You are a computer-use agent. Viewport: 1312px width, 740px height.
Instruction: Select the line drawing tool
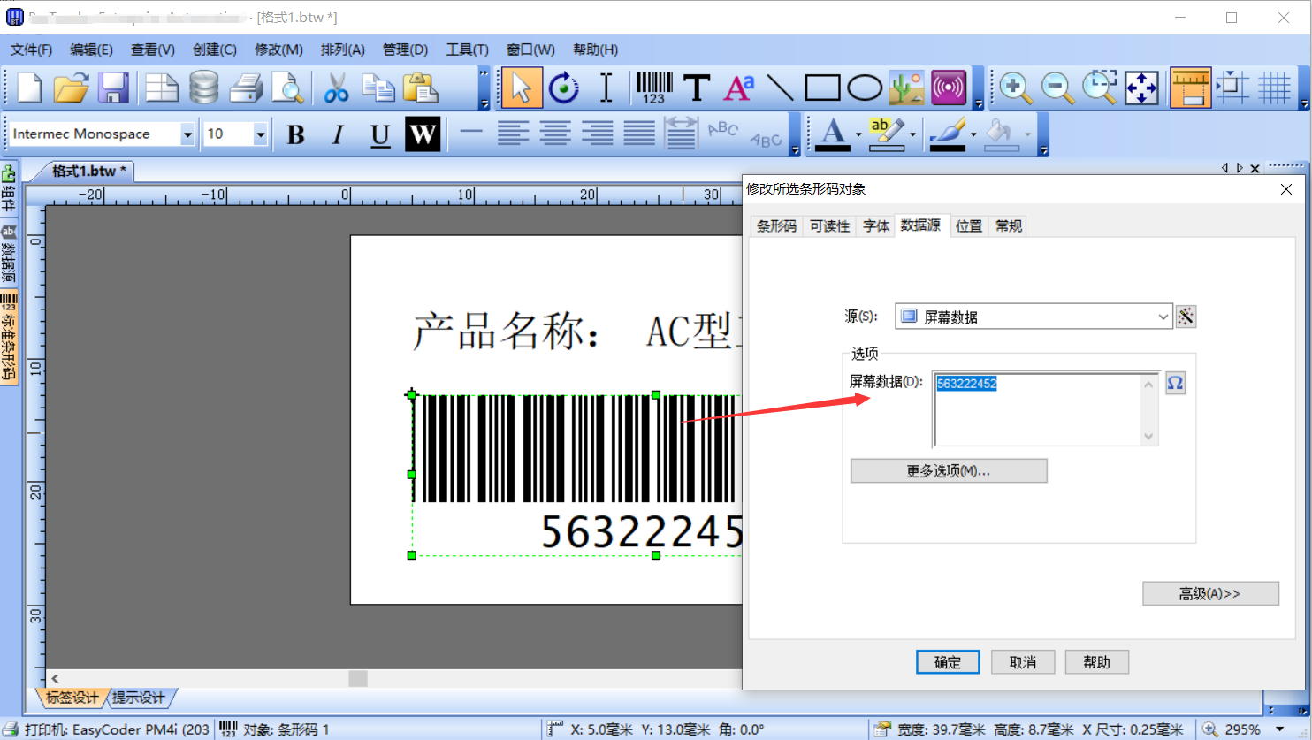779,88
